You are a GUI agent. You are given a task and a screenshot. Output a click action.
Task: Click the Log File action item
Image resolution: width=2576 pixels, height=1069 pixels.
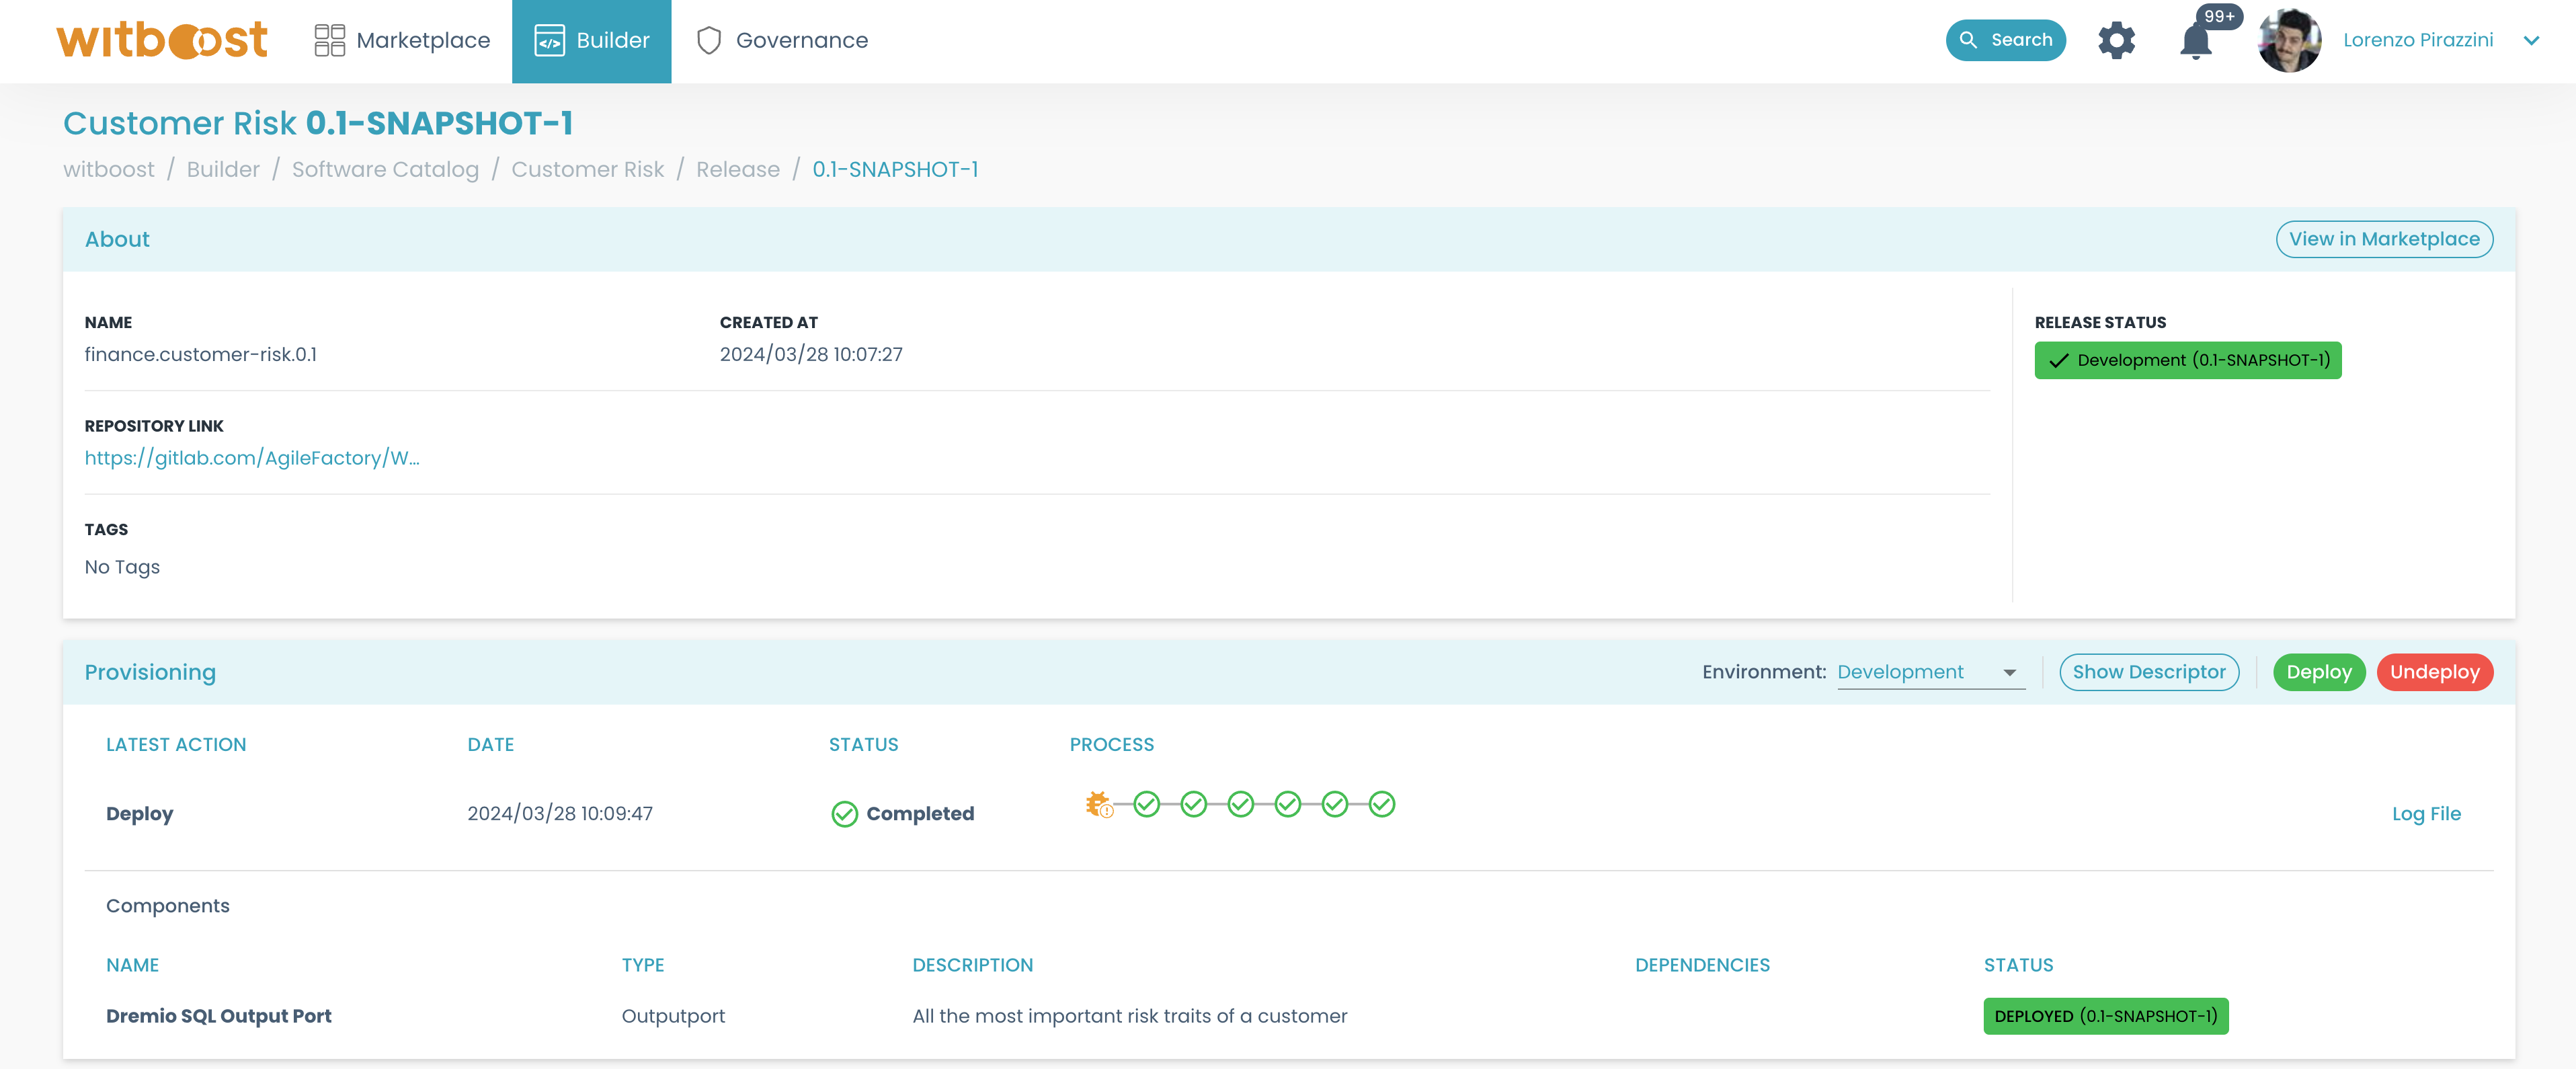tap(2427, 811)
